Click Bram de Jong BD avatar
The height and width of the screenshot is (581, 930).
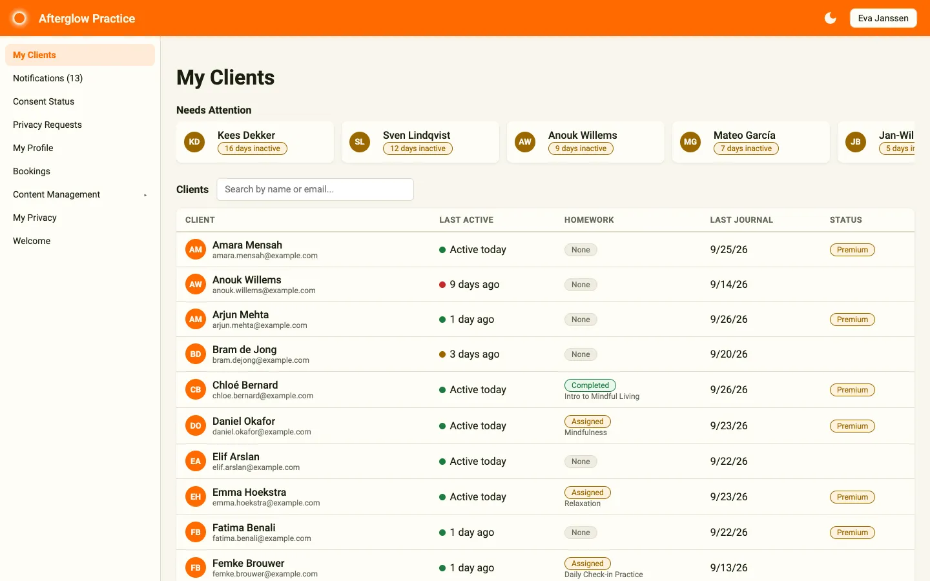(196, 354)
